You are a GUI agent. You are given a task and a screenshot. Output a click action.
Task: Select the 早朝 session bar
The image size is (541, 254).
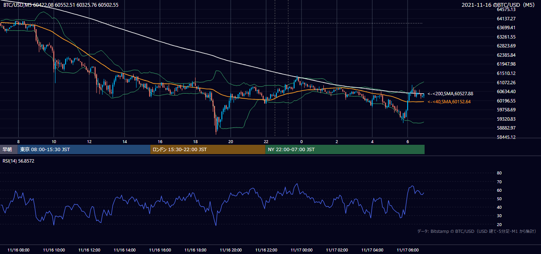tap(9, 149)
